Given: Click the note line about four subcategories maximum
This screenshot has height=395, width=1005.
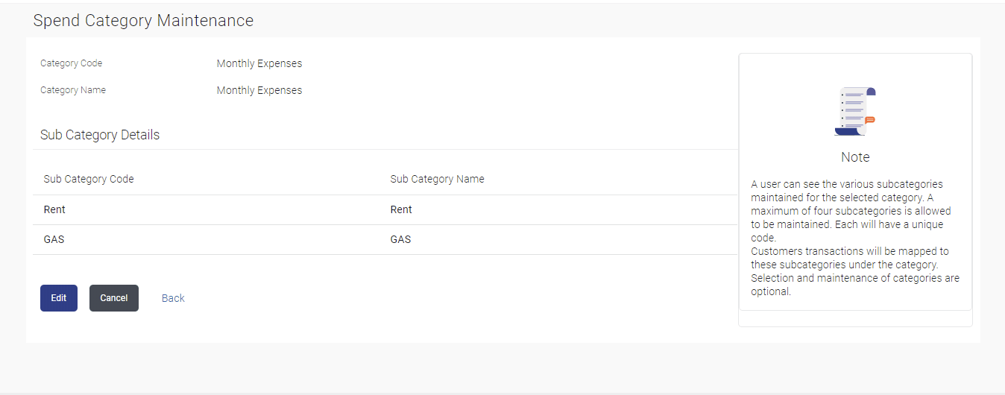Looking at the screenshot, I should (x=851, y=211).
